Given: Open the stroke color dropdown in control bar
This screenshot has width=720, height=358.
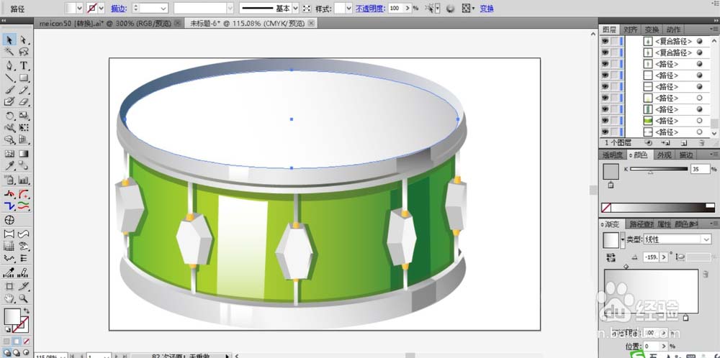Looking at the screenshot, I should click(x=101, y=8).
